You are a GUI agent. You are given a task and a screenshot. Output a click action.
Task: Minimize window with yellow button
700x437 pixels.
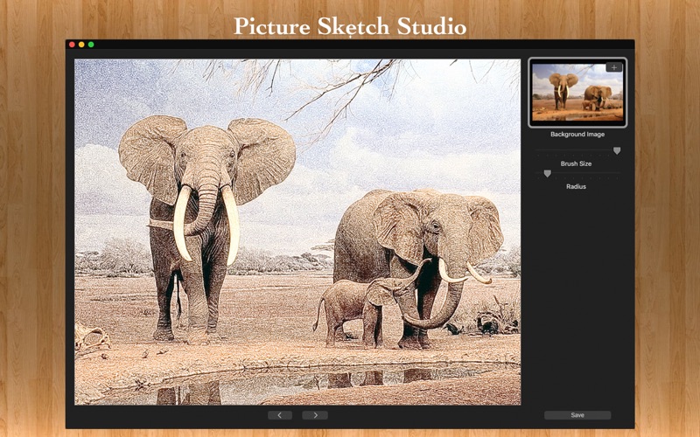pyautogui.click(x=81, y=45)
